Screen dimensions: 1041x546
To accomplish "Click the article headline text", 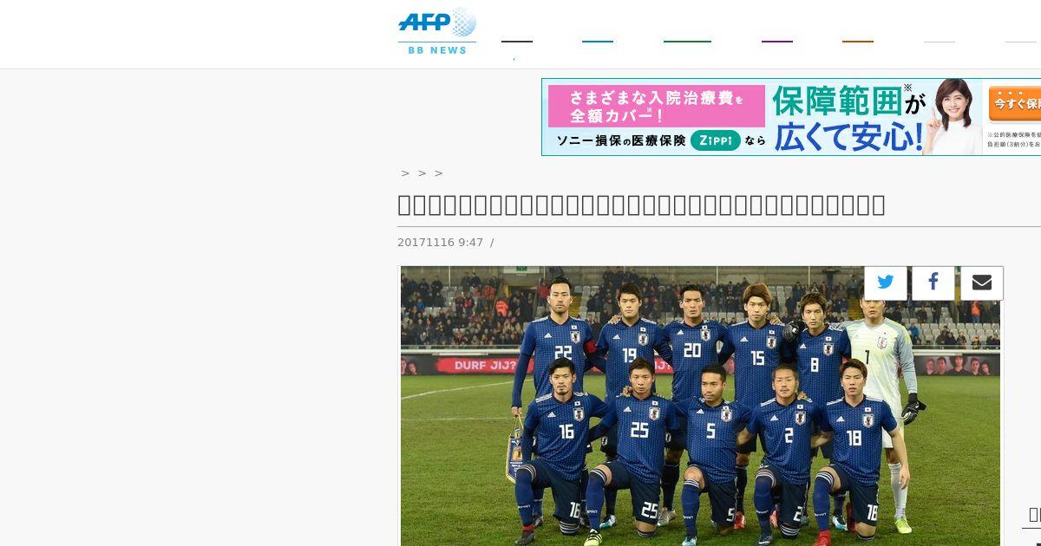I will [641, 205].
